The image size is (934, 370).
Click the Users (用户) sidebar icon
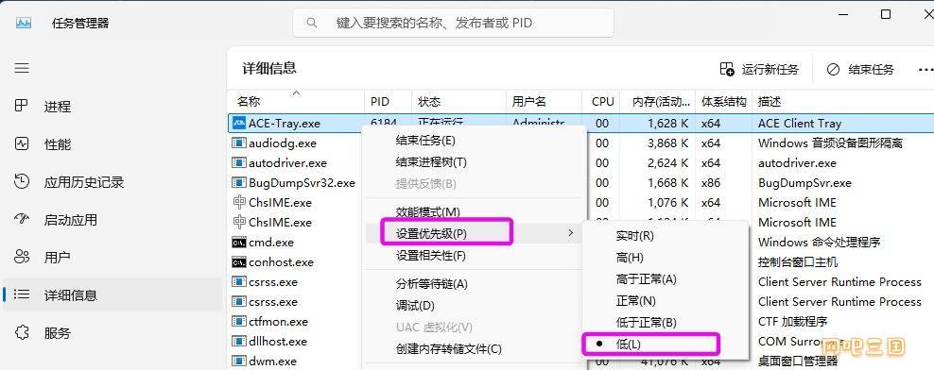[x=22, y=257]
